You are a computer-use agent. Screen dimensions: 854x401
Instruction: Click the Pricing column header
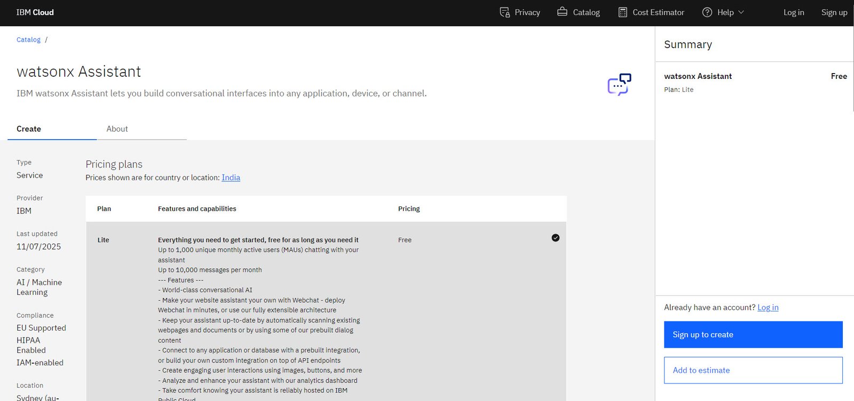409,209
